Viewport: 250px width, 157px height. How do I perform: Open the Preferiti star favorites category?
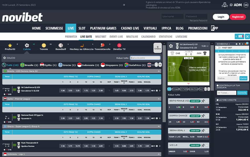click(10, 45)
